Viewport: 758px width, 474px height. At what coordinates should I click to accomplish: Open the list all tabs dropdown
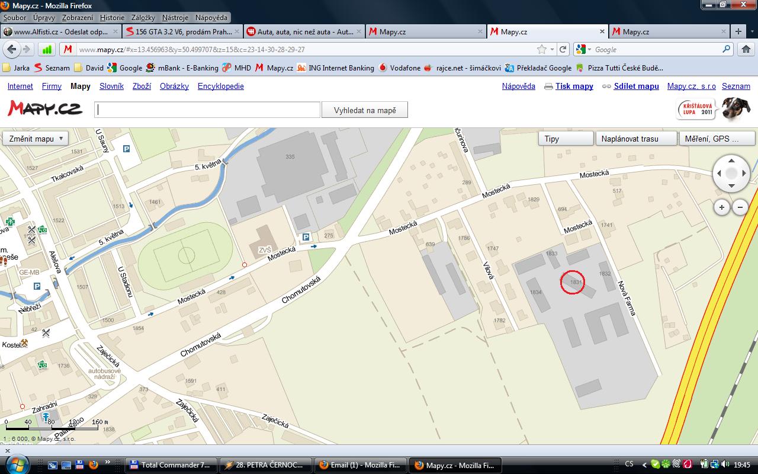(x=751, y=32)
